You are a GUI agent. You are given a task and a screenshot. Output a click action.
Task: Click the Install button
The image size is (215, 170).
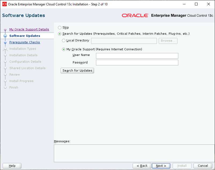tap(182, 166)
